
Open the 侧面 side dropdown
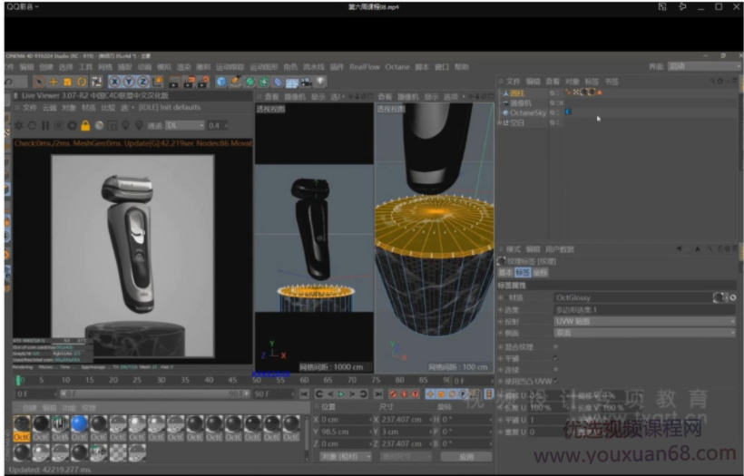coord(644,333)
